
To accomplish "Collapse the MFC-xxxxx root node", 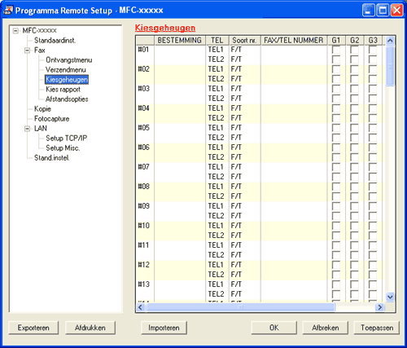I will (x=15, y=30).
